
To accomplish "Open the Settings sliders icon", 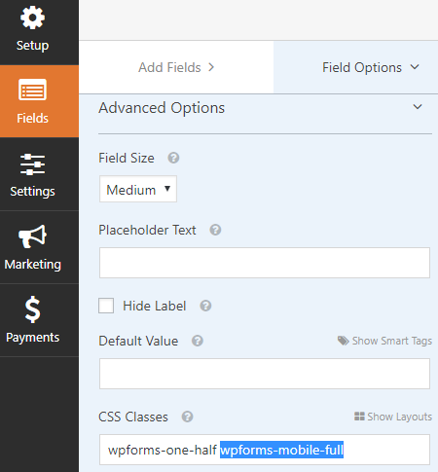I will click(32, 164).
